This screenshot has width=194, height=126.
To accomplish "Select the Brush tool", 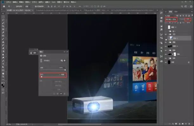I will tap(3, 39).
